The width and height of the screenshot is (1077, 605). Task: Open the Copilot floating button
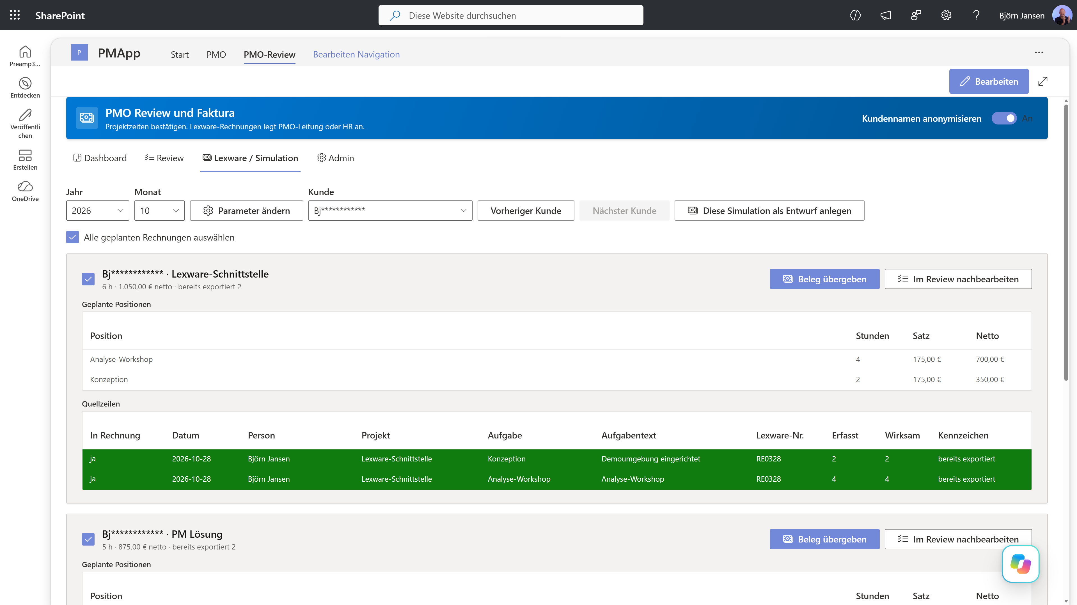click(x=1021, y=564)
